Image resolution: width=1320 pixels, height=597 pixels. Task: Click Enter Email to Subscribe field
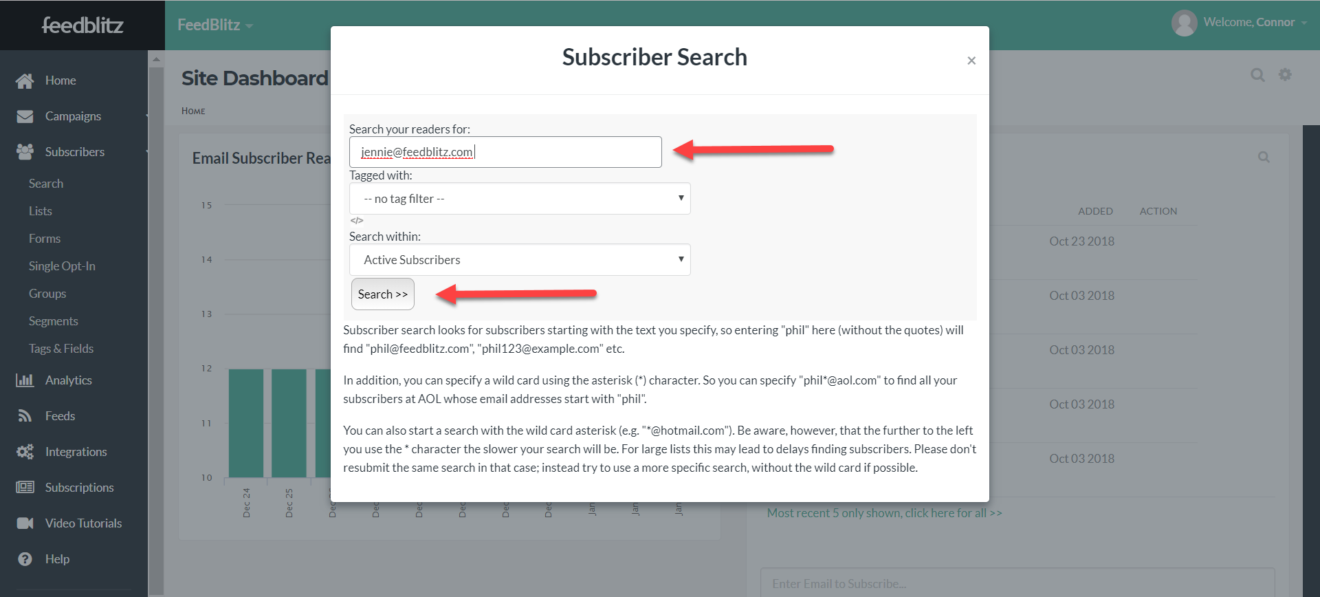click(x=1017, y=583)
